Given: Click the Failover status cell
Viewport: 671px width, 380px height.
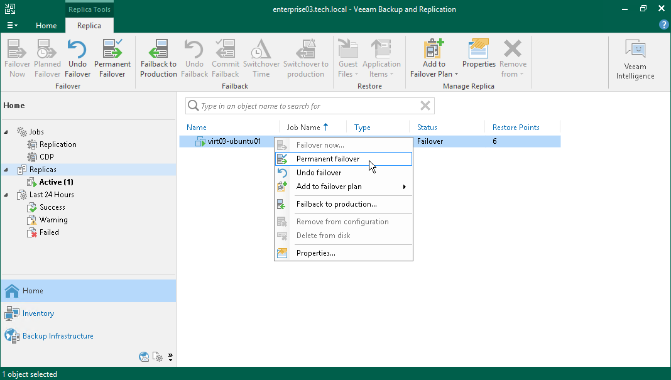Looking at the screenshot, I should pyautogui.click(x=430, y=141).
